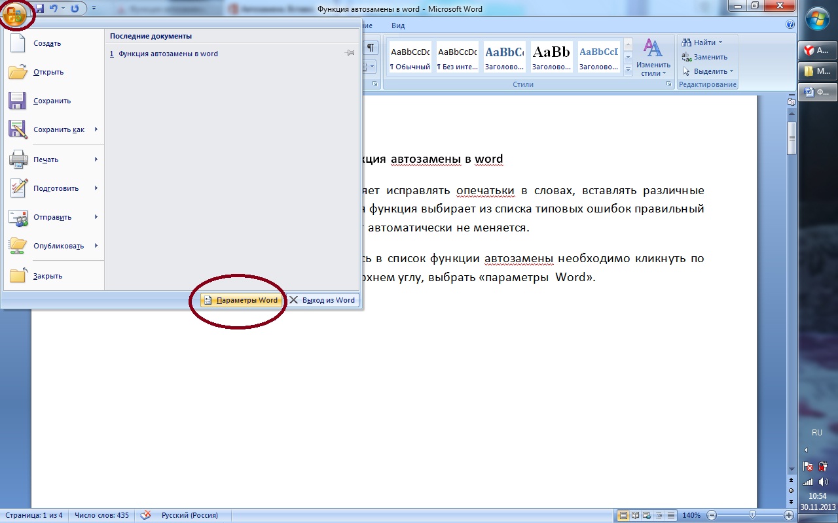
Task: Expand the Styles gallery more arrow
Action: pyautogui.click(x=628, y=69)
